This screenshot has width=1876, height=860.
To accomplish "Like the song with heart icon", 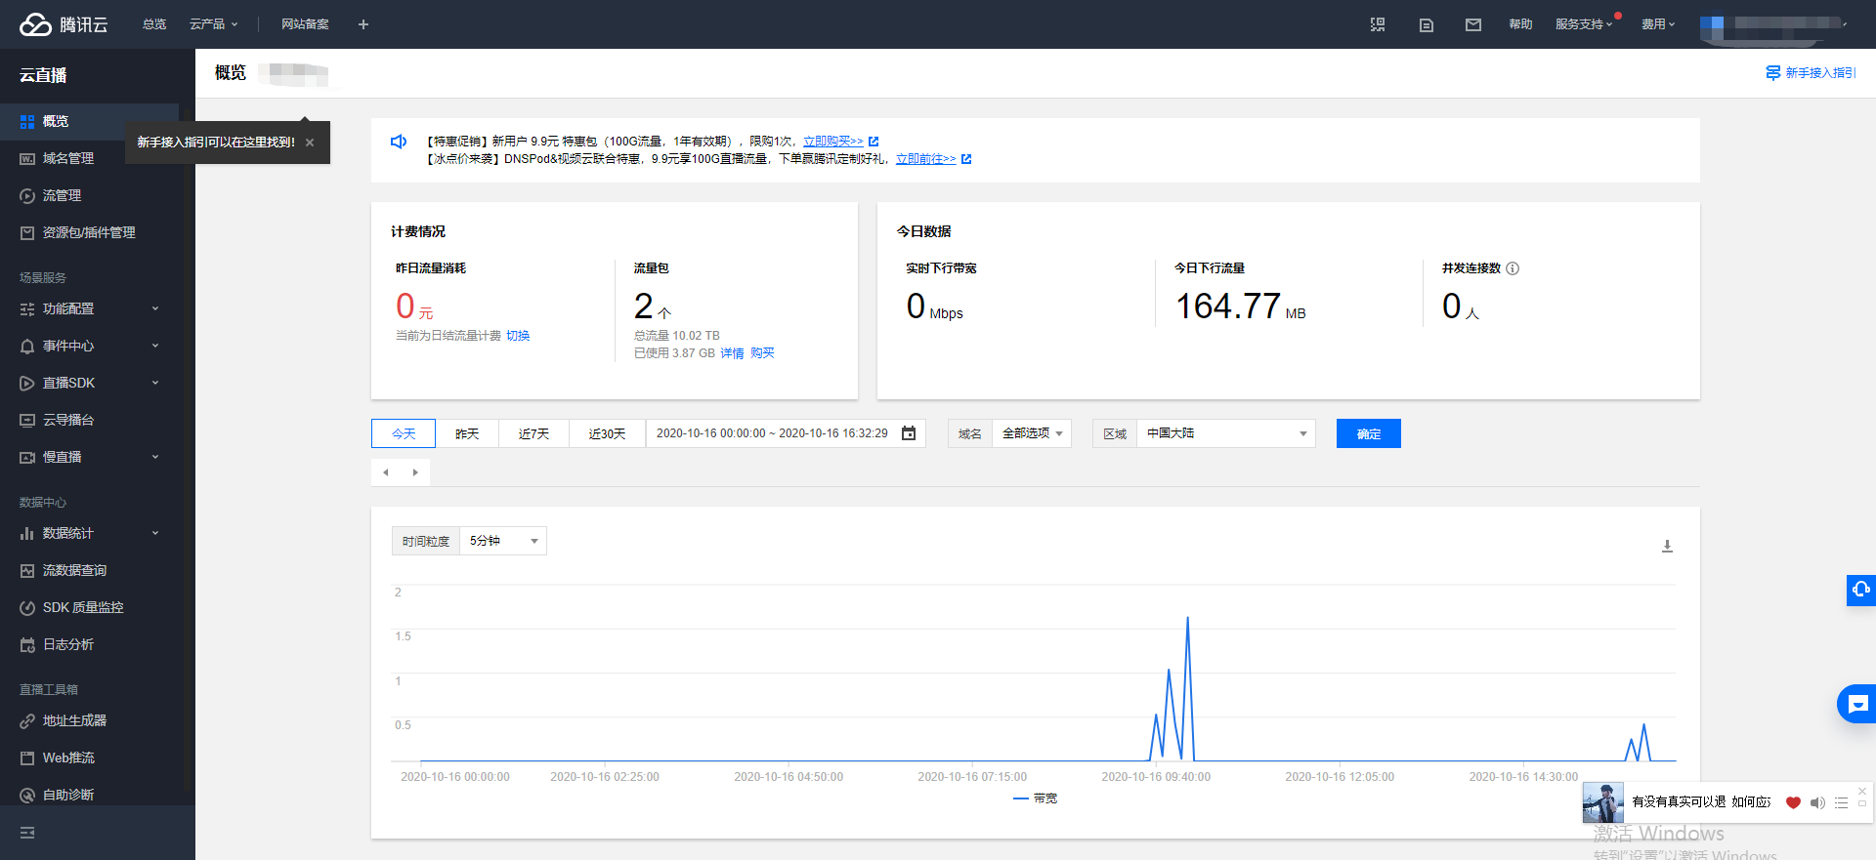I will [x=1793, y=802].
